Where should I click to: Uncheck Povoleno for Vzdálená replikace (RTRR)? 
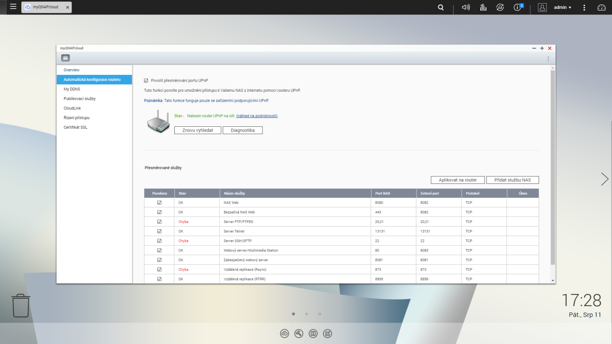(159, 279)
